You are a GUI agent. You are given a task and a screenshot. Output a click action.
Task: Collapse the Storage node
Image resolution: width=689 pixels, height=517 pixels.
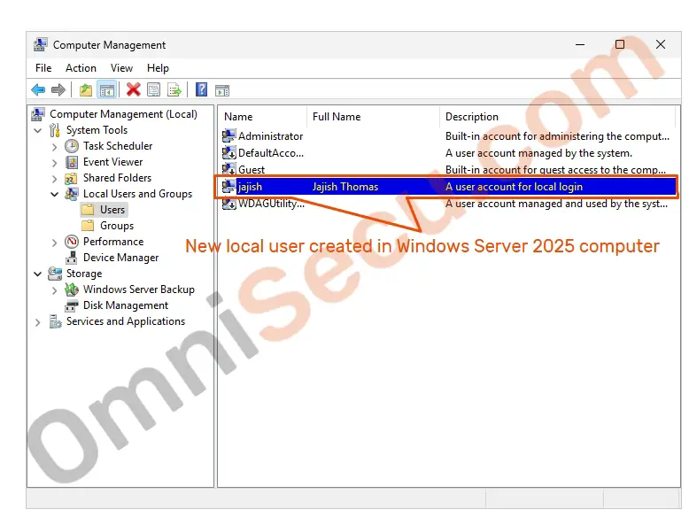point(38,274)
